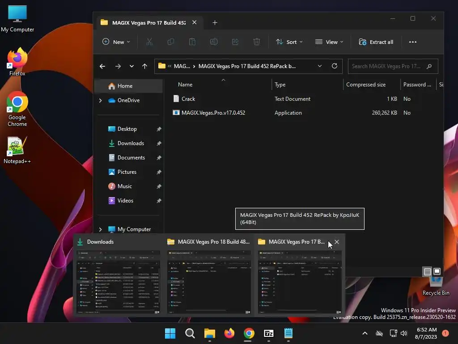
Task: Launch Firefox from the taskbar
Action: (x=229, y=333)
